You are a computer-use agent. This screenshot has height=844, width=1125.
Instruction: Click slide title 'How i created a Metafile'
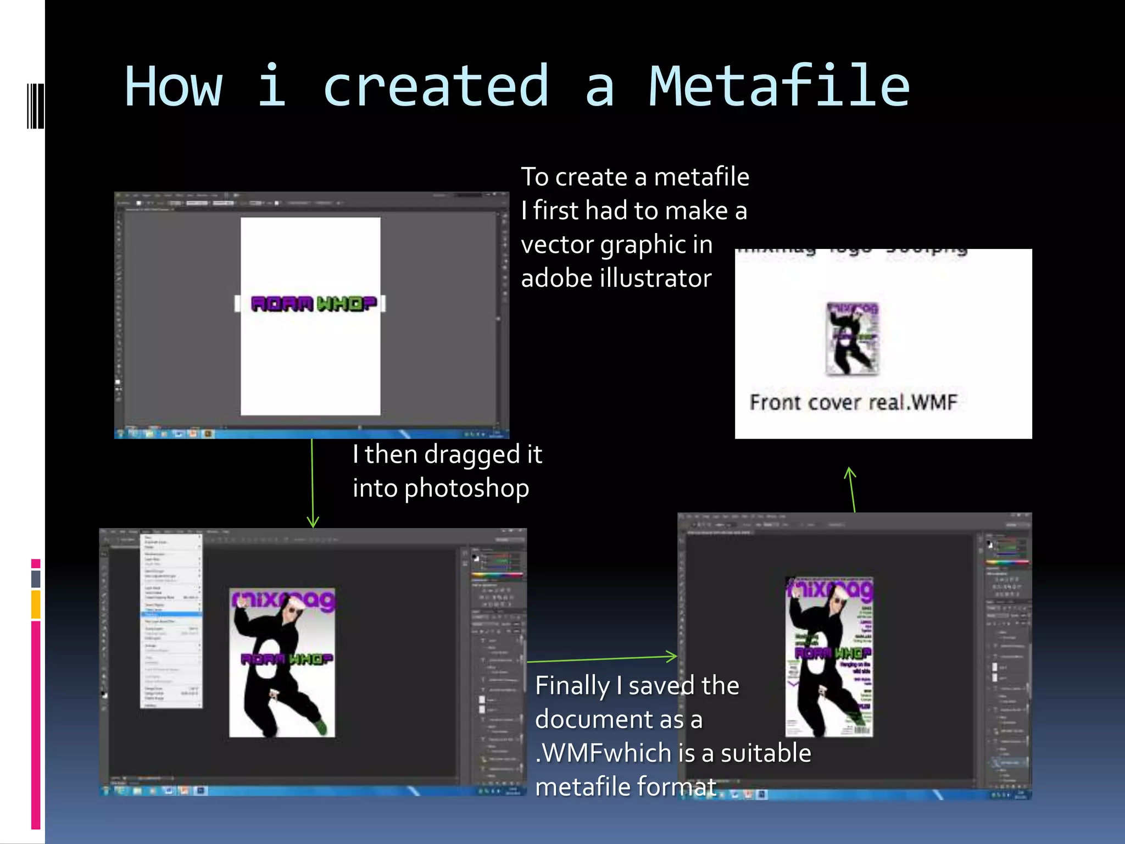(517, 86)
